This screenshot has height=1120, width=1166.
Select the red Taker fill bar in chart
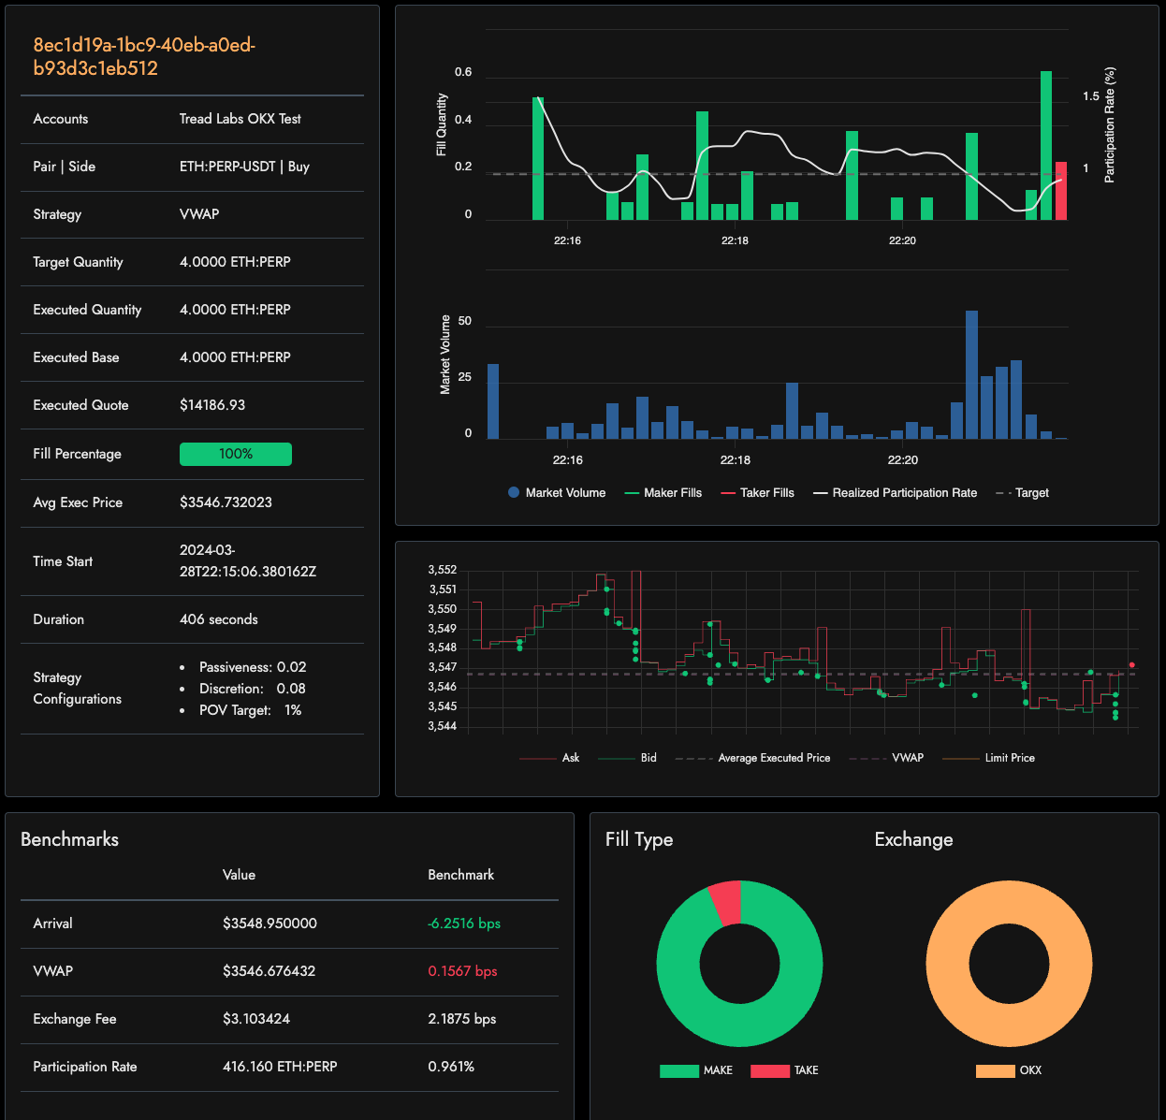[x=1059, y=192]
